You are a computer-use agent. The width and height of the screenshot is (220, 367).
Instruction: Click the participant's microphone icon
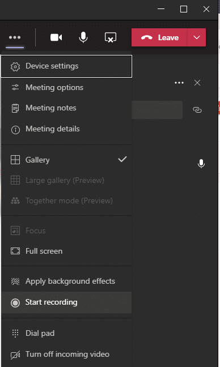[x=201, y=164]
